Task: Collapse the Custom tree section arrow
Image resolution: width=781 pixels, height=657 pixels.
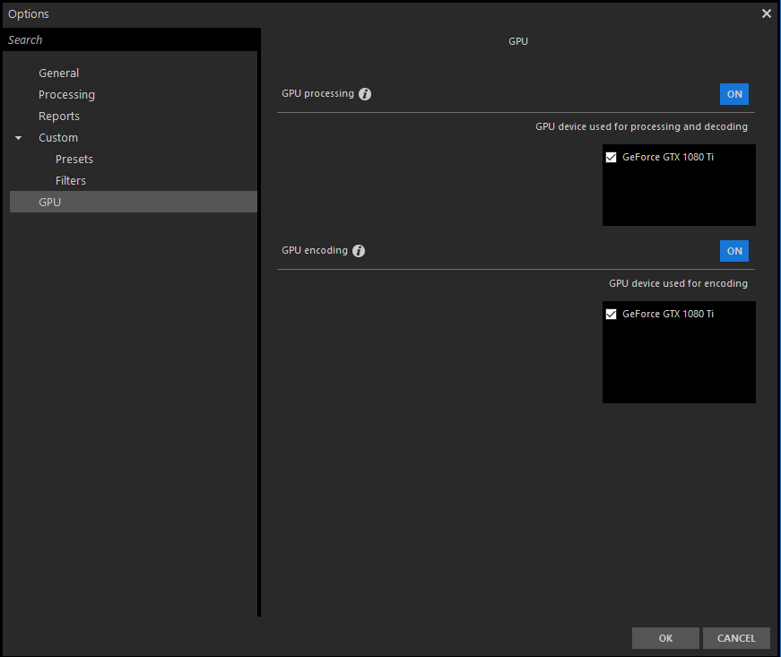Action: pos(19,138)
